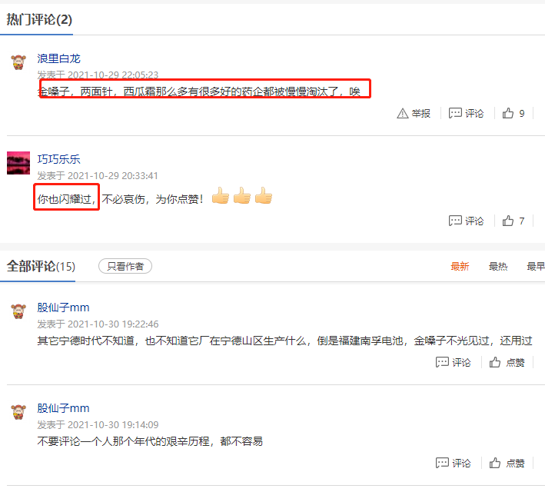Click 浪里白龙's avatar image
545x492 pixels.
tap(18, 62)
